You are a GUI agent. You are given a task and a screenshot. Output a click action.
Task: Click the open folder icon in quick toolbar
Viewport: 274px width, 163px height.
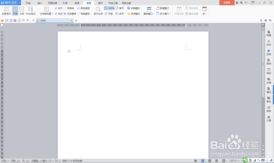click(x=2, y=20)
